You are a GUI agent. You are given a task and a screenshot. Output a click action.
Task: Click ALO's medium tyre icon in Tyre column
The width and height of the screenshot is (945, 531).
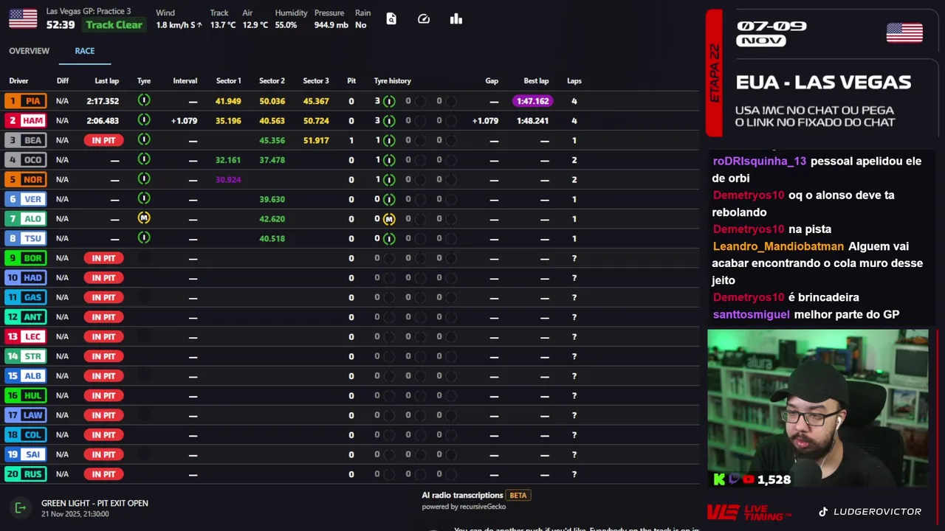click(144, 218)
